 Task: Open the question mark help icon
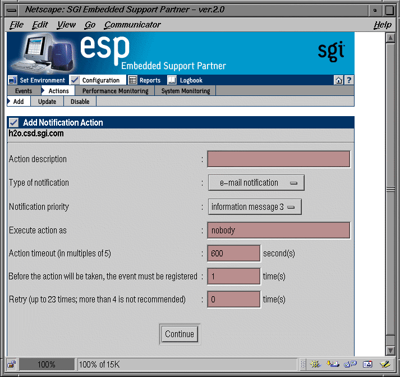click(x=349, y=80)
